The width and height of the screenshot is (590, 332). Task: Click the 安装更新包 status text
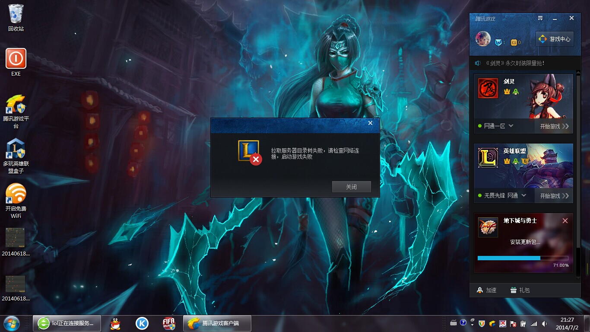click(x=525, y=242)
